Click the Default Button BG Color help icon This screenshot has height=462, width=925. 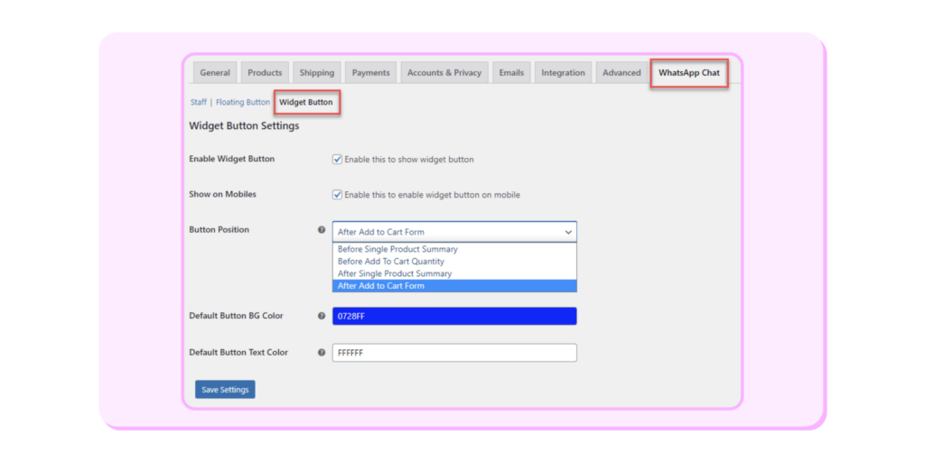[x=322, y=316]
